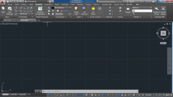The image size is (173, 97).
Task: Click the Help question mark icon
Action: 153,2
